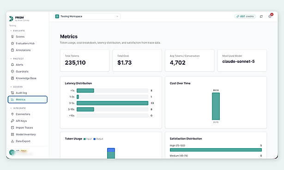Click the Metrics page heading

[69, 36]
